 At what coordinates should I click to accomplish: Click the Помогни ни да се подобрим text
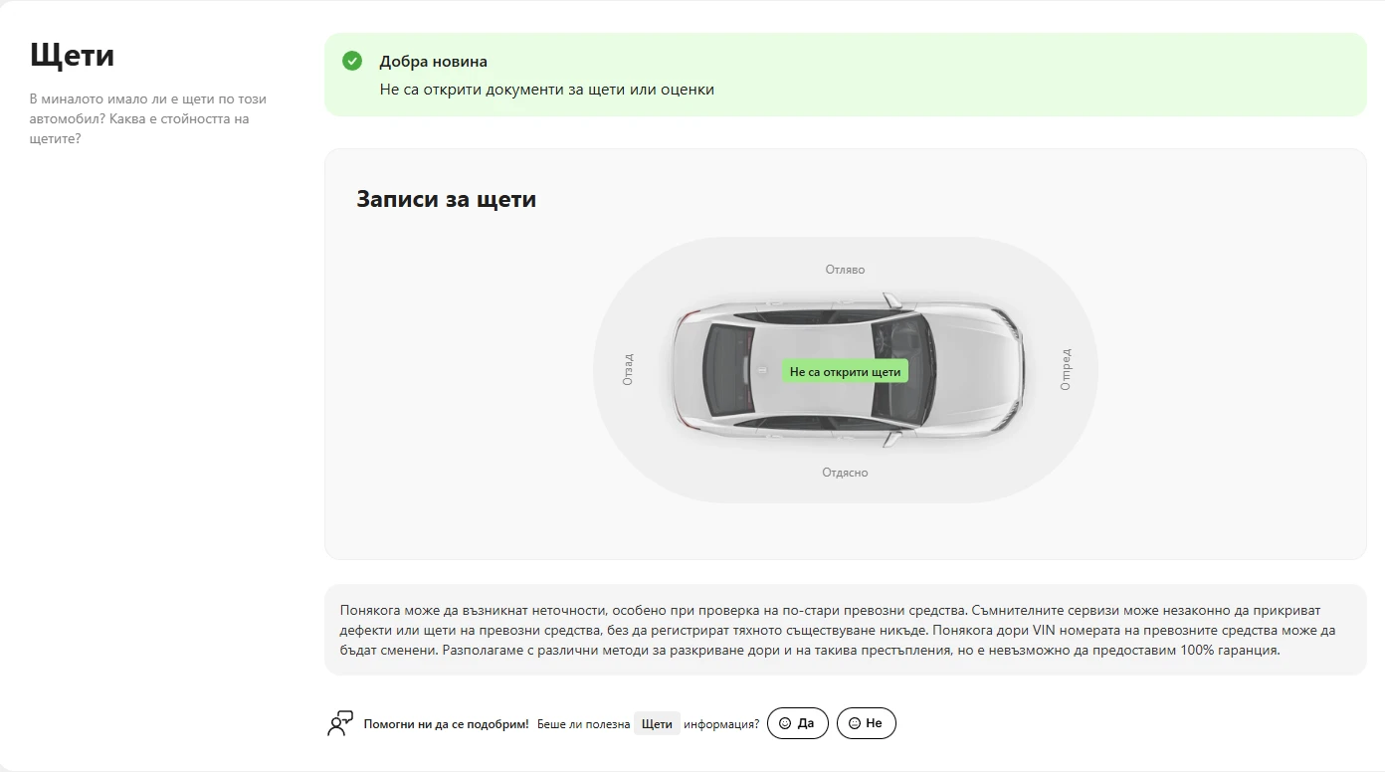click(446, 724)
